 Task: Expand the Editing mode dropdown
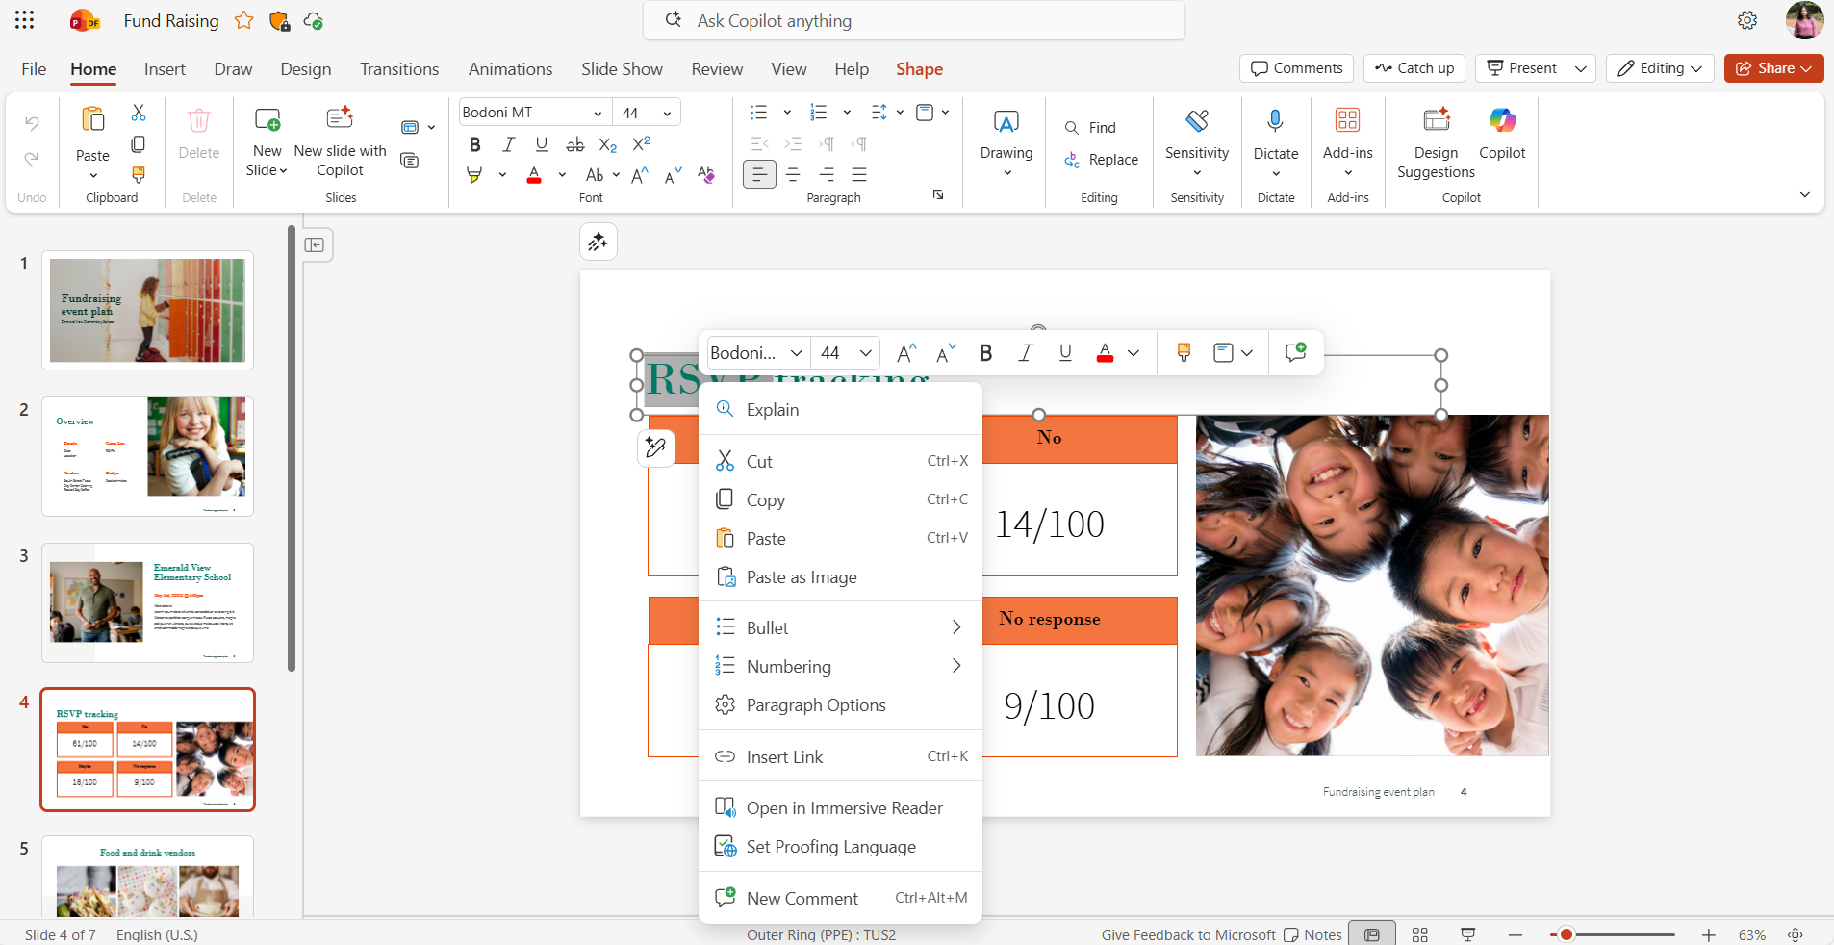(1660, 68)
